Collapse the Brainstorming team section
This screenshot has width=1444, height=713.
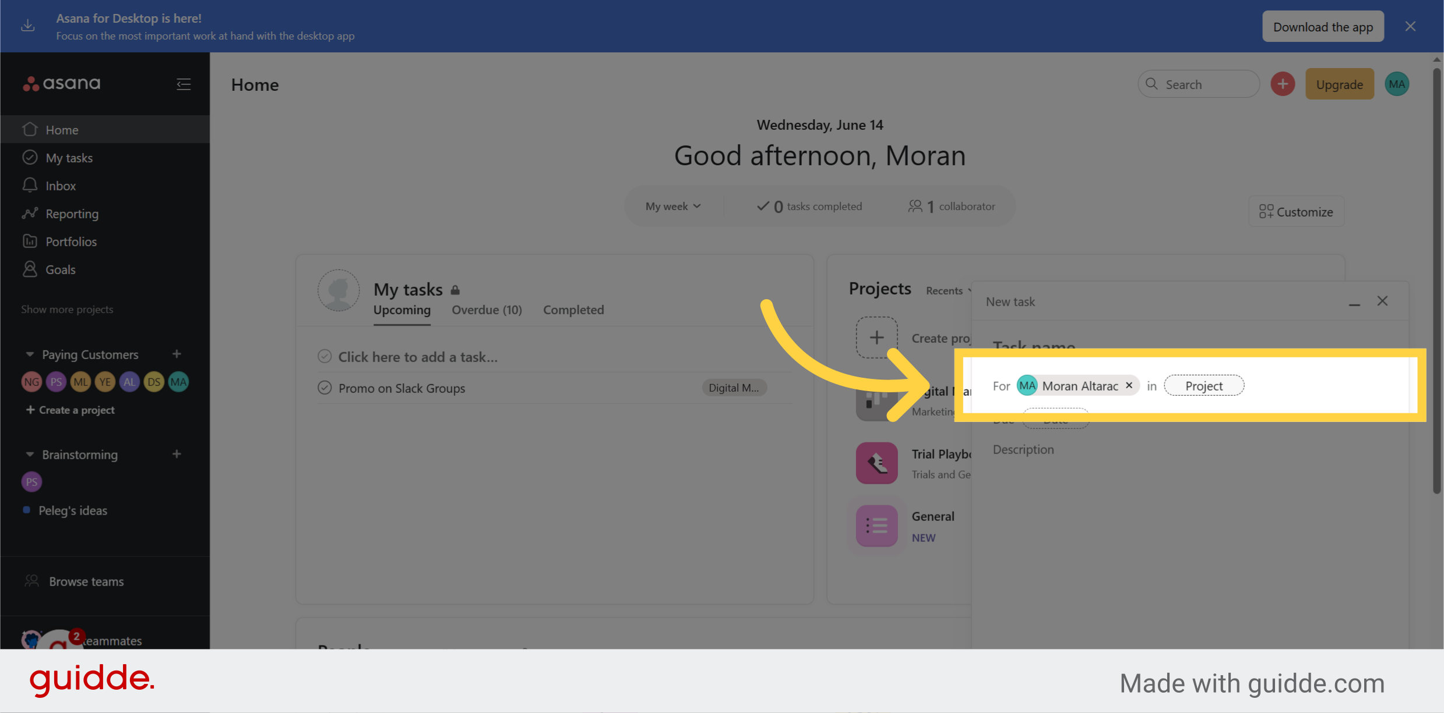(30, 454)
